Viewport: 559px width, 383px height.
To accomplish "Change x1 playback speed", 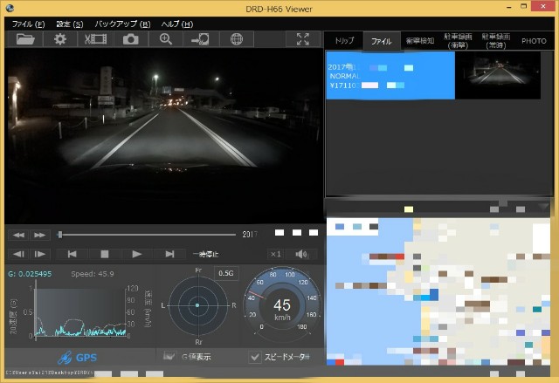I will click(x=276, y=254).
